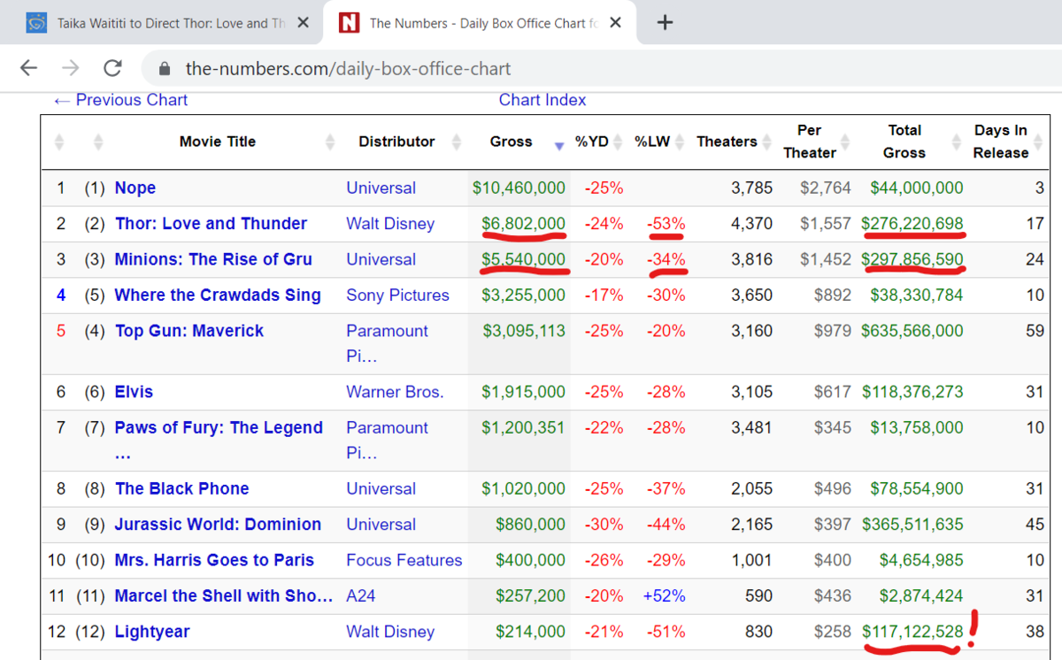This screenshot has width=1062, height=660.
Task: Open Thor: Love and Thunder movie page
Action: coord(211,224)
